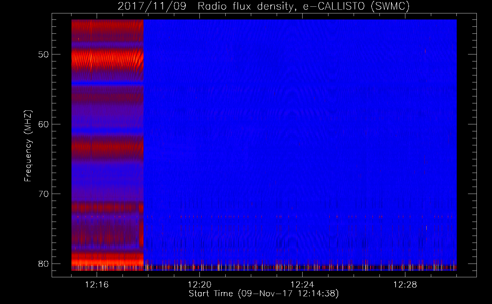Click the '80' frequency tick label
Viewport: 492px width, 304px height.
[x=43, y=264]
